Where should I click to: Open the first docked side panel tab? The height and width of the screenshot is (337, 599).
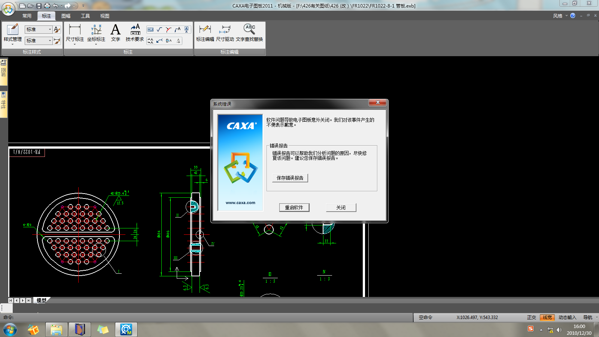(4, 72)
